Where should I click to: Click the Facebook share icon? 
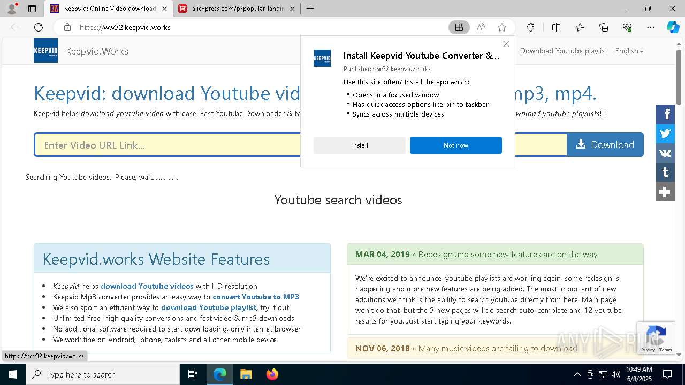coord(665,114)
